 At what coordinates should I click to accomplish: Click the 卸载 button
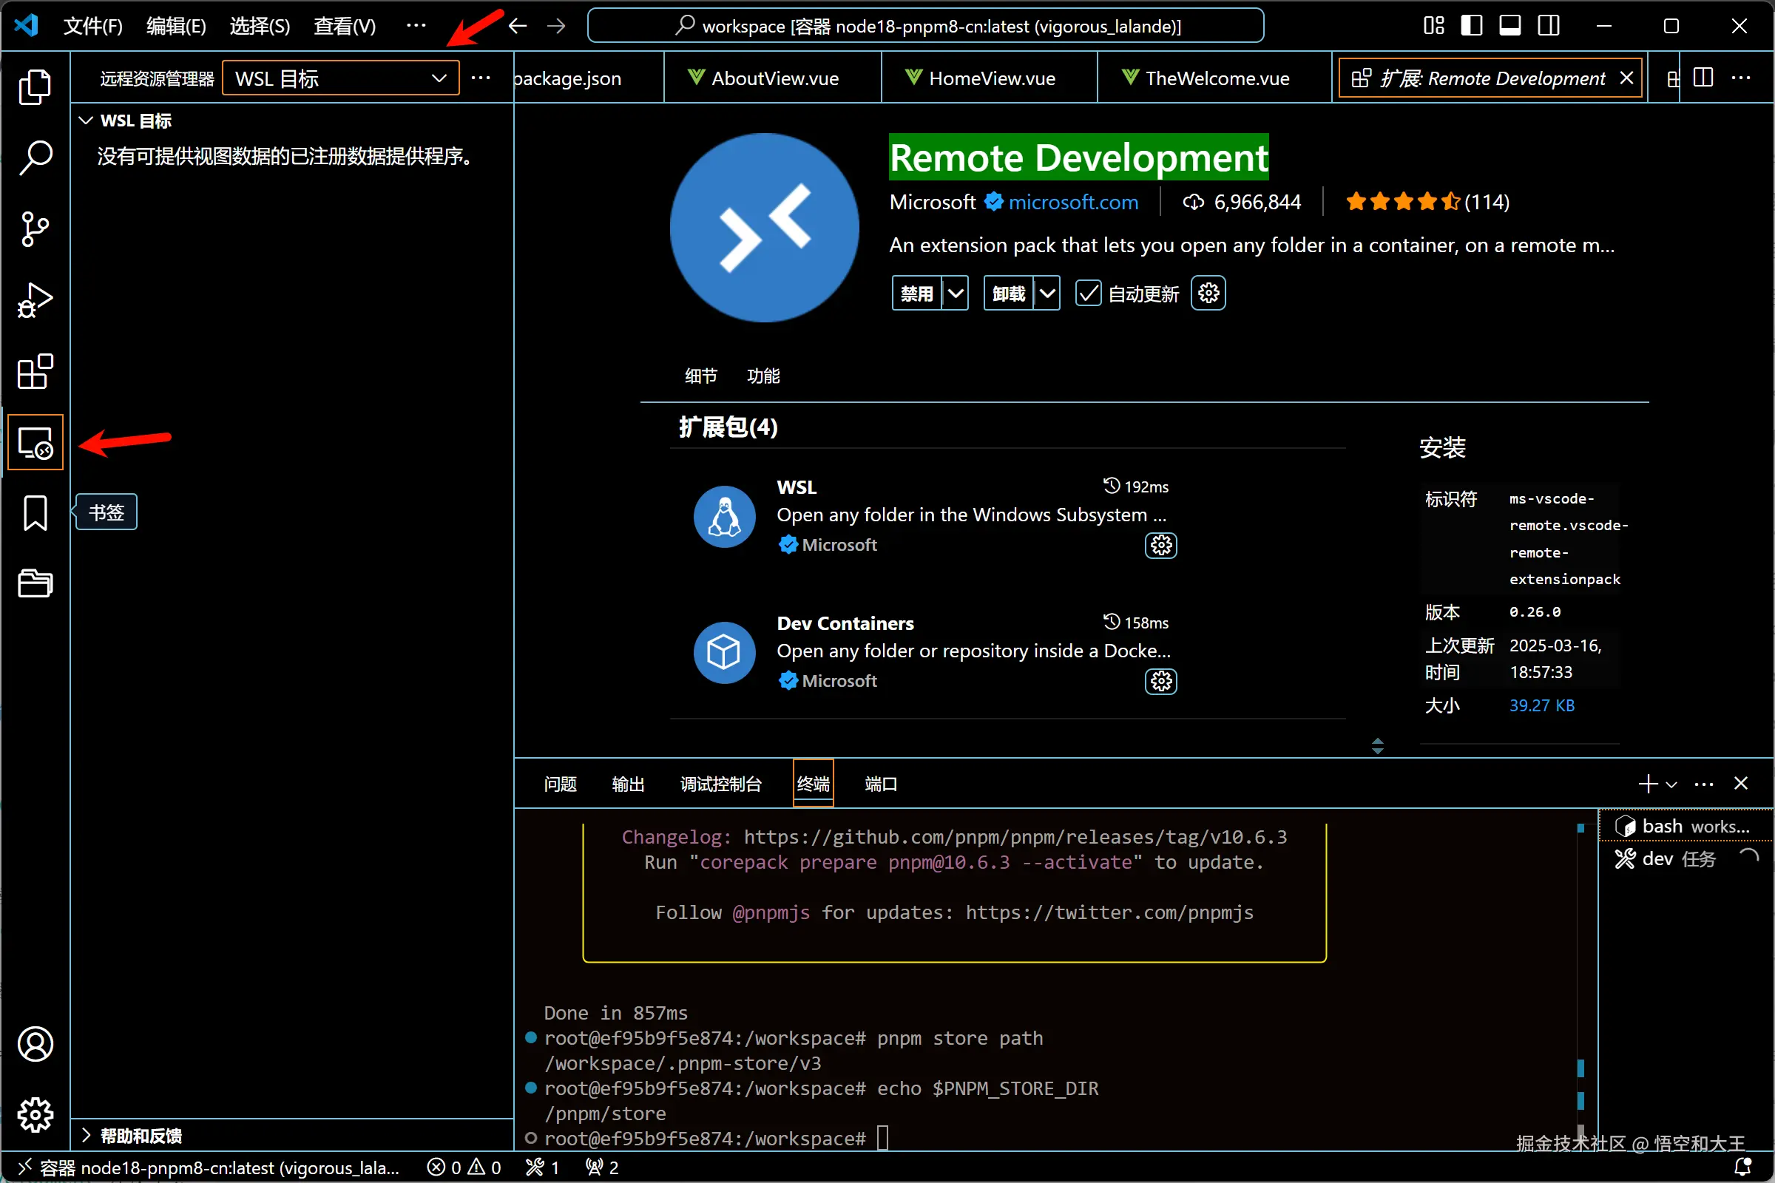[x=1008, y=294]
